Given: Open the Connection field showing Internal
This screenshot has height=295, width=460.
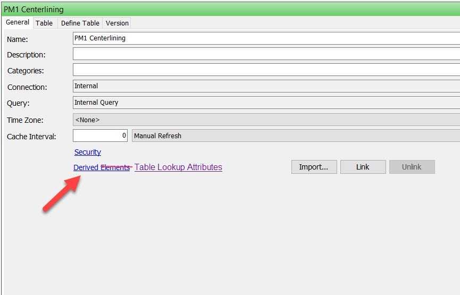Looking at the screenshot, I should point(266,86).
